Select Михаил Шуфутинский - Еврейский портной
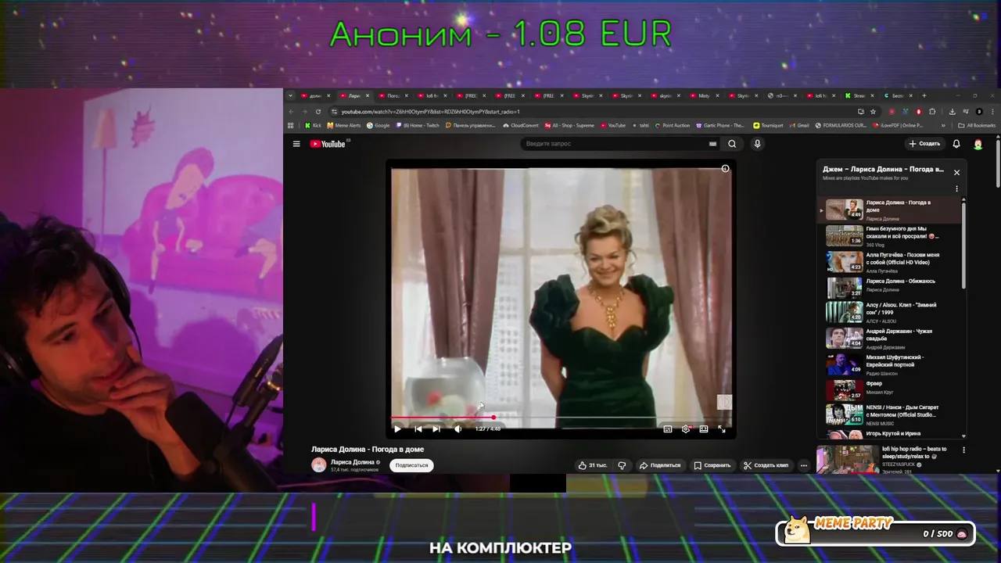The image size is (1001, 563). tap(890, 364)
